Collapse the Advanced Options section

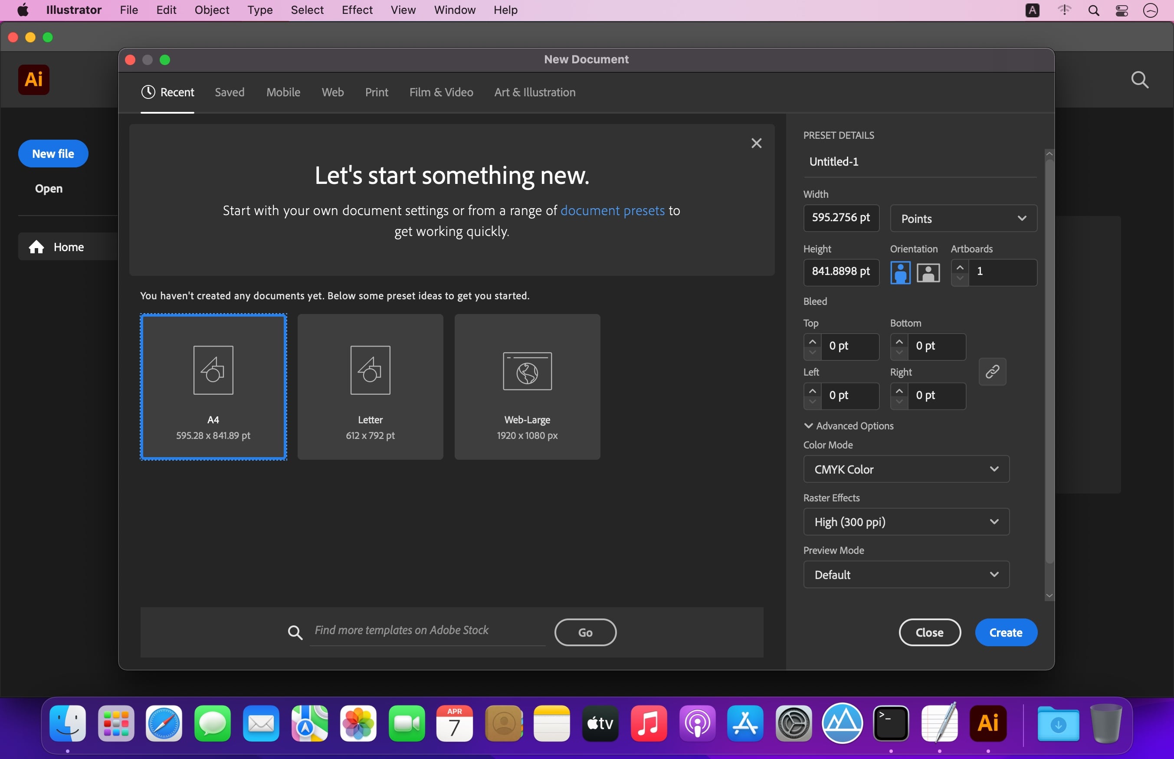pyautogui.click(x=808, y=425)
